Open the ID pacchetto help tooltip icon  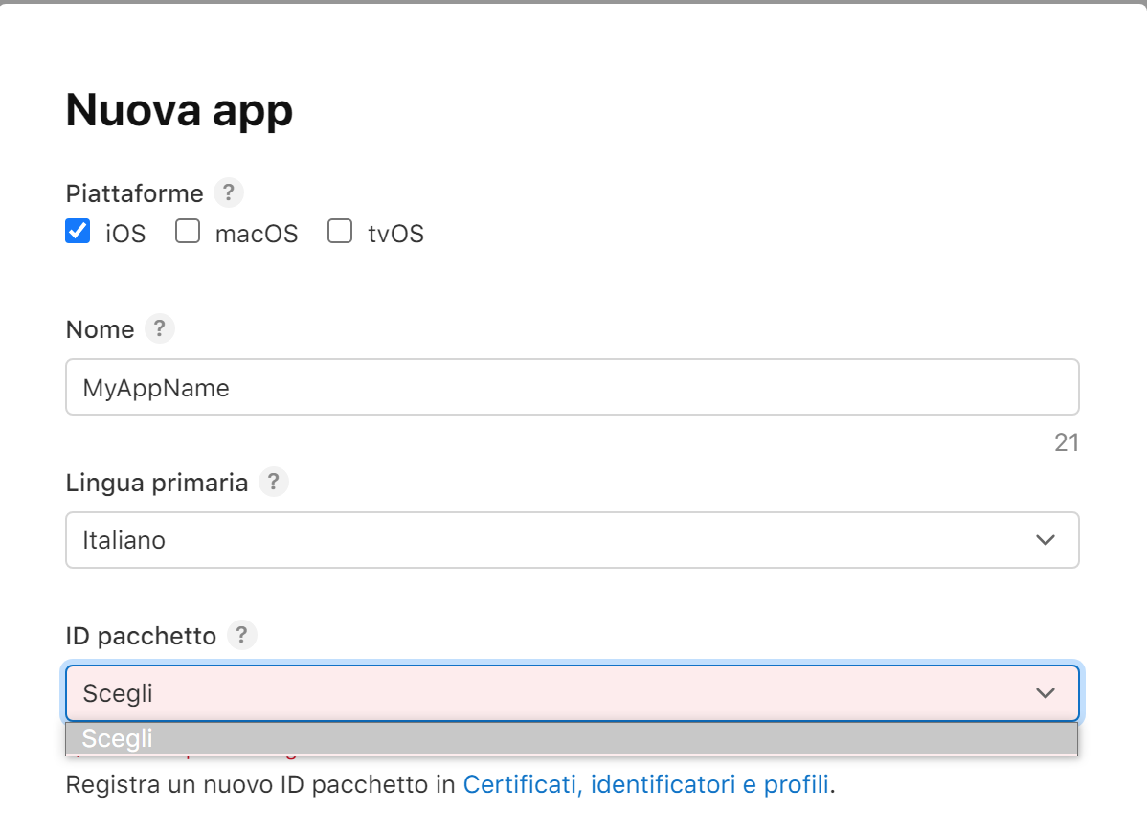point(241,635)
